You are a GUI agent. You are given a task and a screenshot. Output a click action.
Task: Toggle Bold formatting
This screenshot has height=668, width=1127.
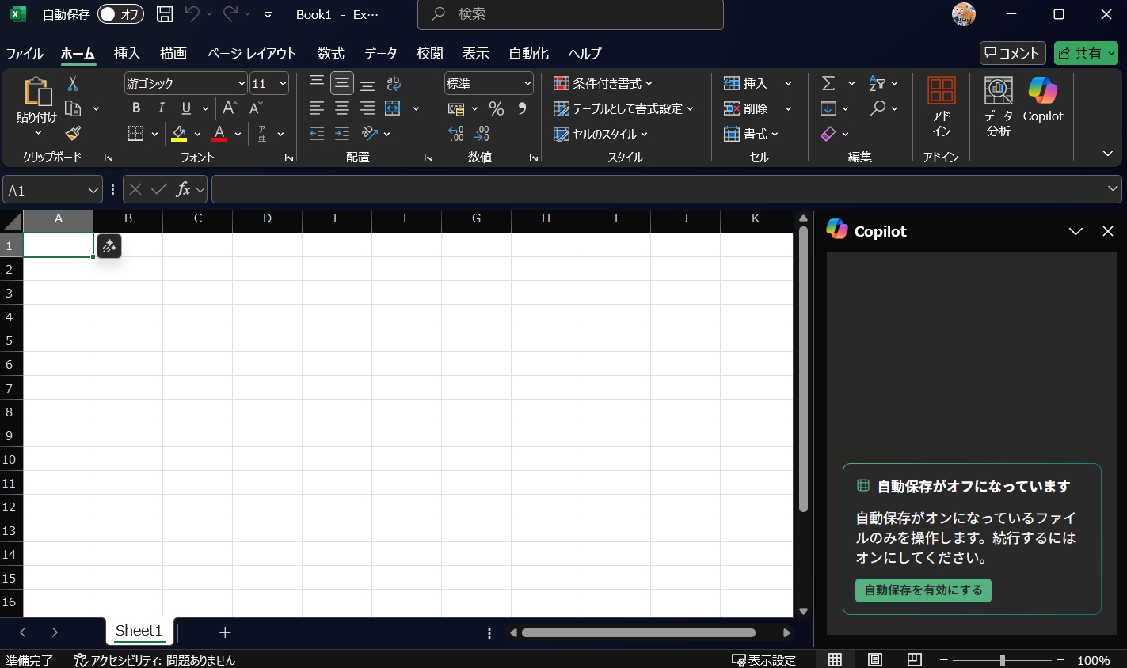click(x=136, y=108)
